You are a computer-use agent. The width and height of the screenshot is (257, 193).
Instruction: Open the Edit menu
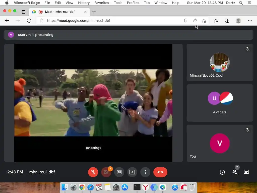[58, 3]
